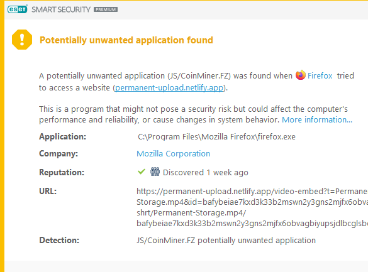The width and height of the screenshot is (368, 272).
Task: Click the Reputation label
Action: tap(62, 172)
